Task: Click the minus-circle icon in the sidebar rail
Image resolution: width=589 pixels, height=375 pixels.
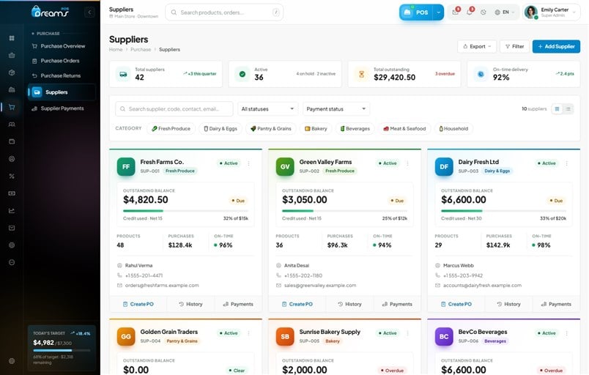Action: (x=12, y=262)
